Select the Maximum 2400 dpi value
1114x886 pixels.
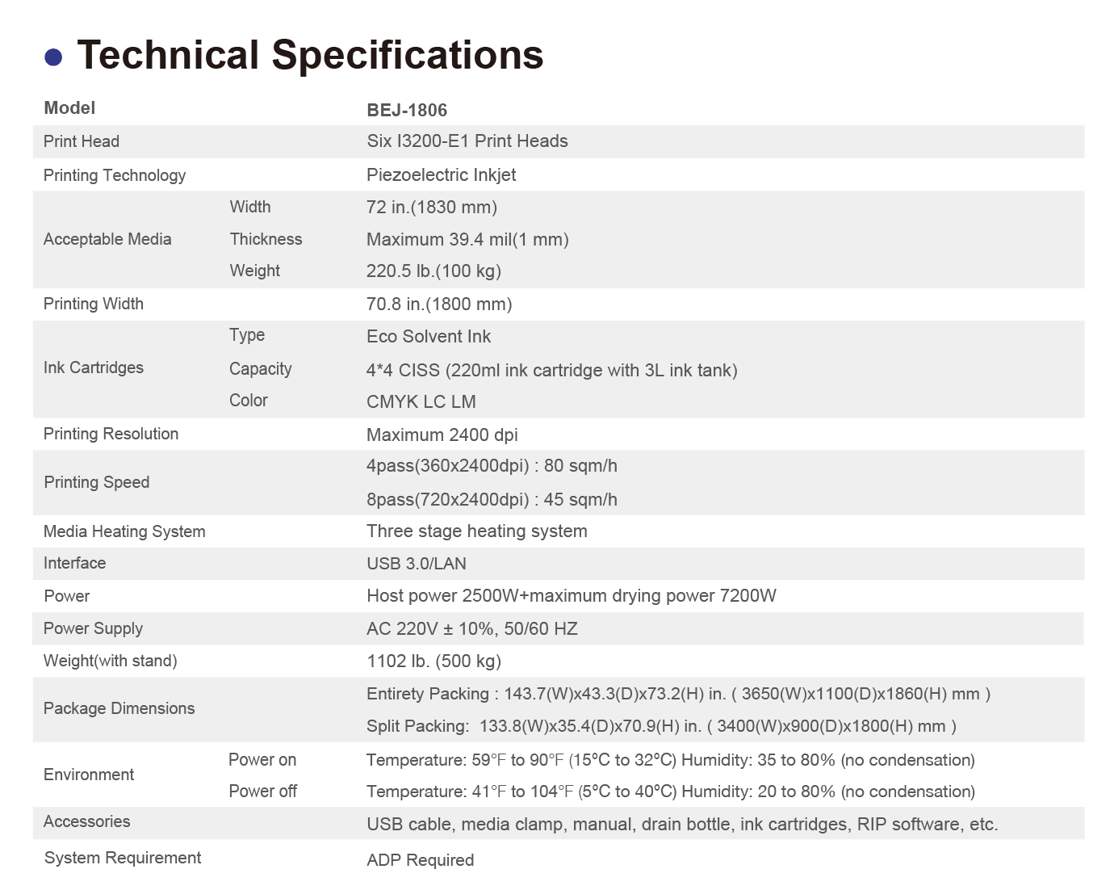coord(442,435)
